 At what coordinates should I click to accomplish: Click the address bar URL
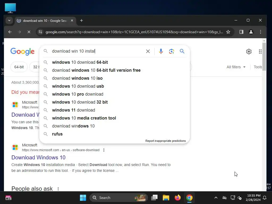[134, 32]
